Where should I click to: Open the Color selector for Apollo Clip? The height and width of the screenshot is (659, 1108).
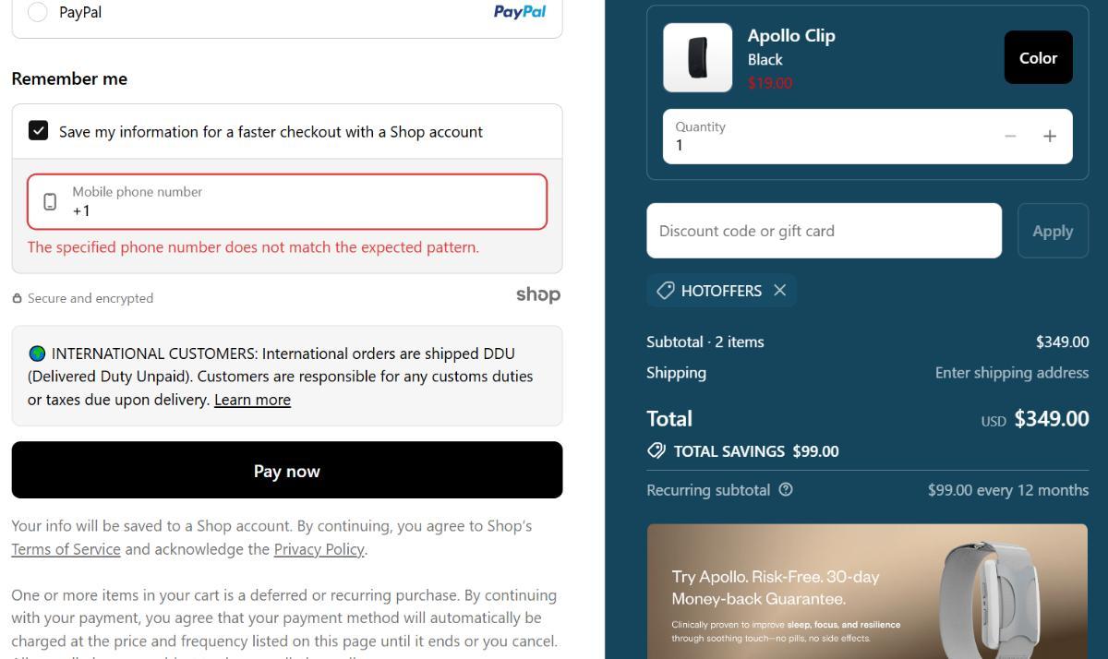pos(1038,58)
